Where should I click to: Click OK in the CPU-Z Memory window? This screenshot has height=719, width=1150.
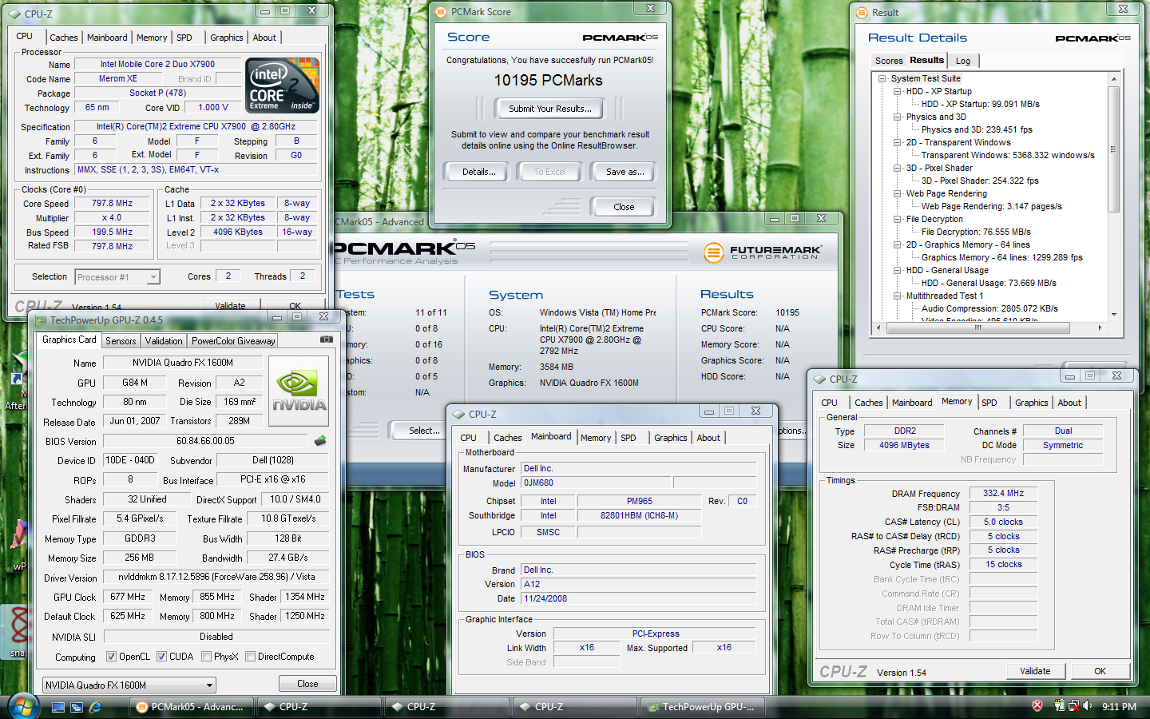point(1100,671)
